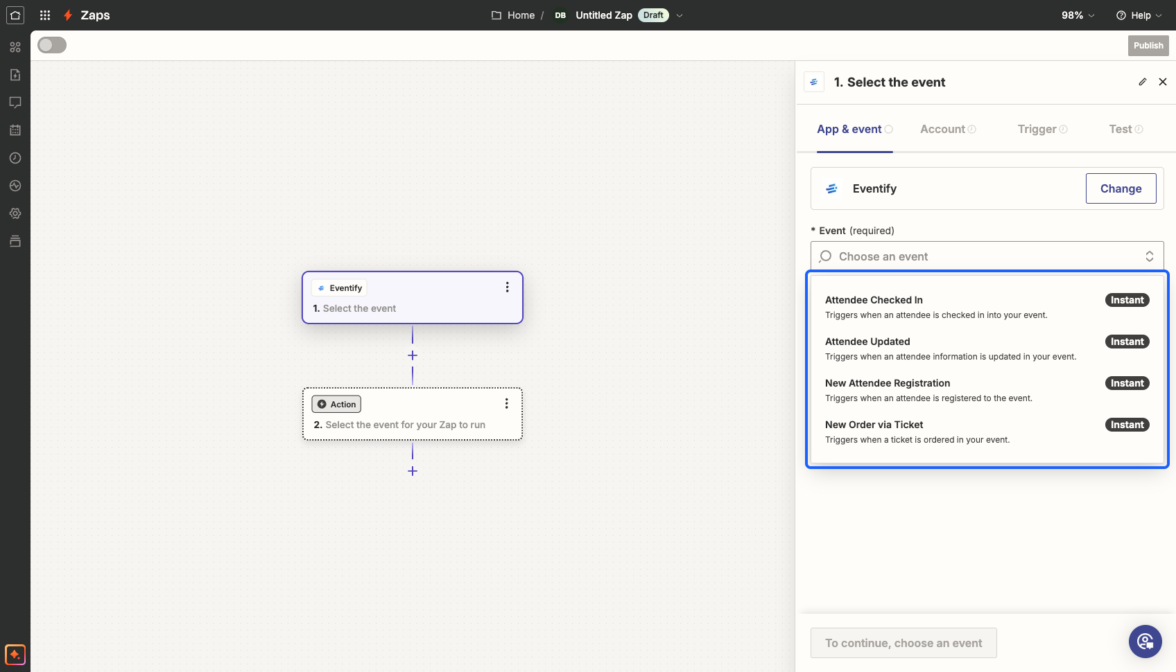Toggle the Zap on/off switch
This screenshot has height=672, width=1176.
(x=52, y=45)
